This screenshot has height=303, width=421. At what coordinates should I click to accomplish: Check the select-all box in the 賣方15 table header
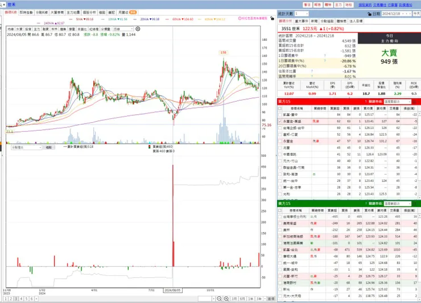(280, 210)
